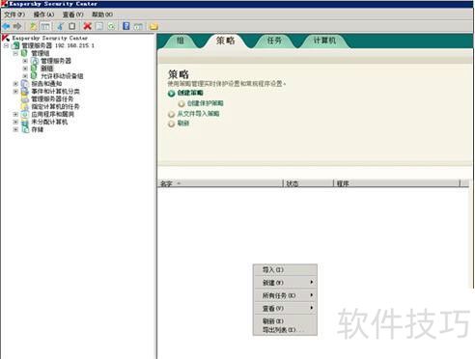Choose 导出列表(L)... in the context menu

(285, 330)
